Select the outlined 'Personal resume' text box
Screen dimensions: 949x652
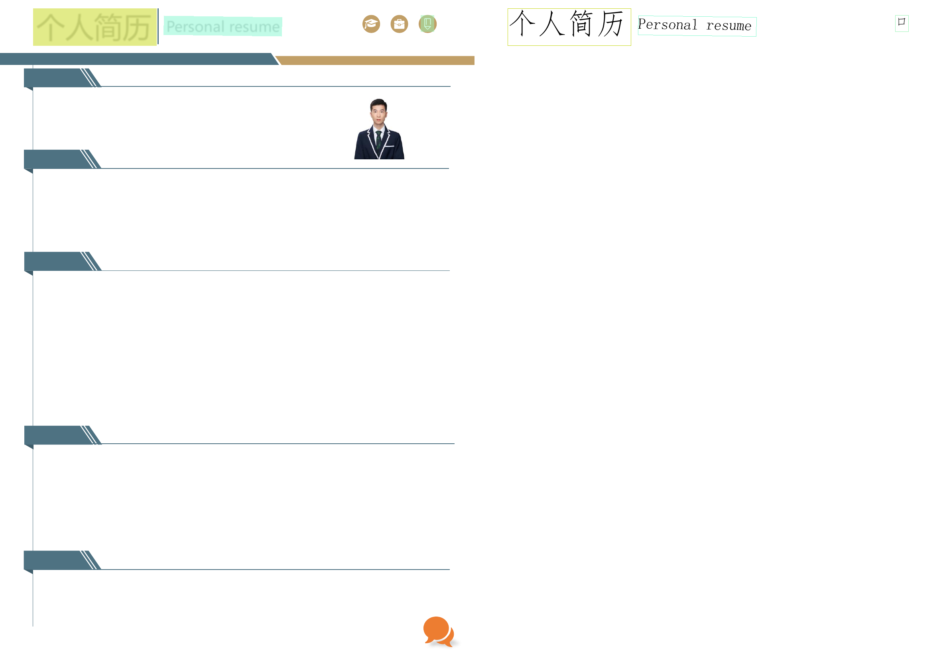(x=697, y=27)
